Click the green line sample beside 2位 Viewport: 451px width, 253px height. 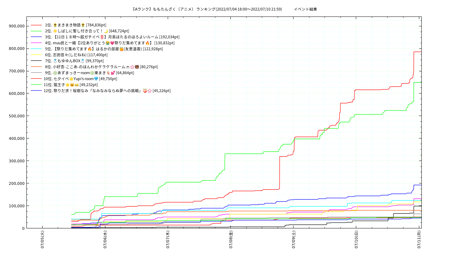click(x=36, y=31)
